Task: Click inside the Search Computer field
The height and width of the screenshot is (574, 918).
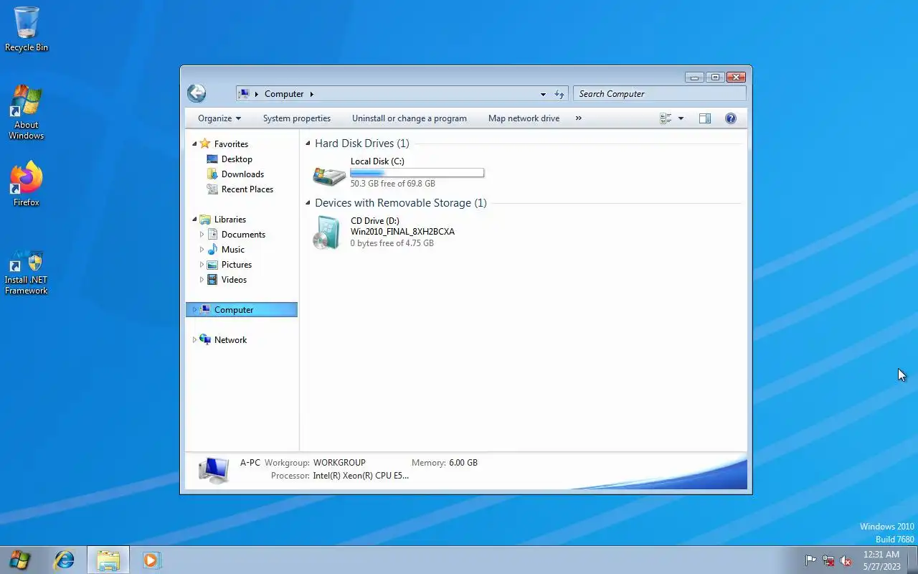Action: (660, 94)
